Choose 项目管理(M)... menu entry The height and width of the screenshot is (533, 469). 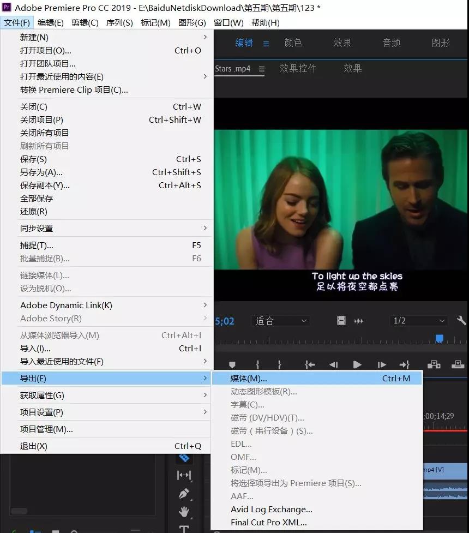pyautogui.click(x=107, y=429)
